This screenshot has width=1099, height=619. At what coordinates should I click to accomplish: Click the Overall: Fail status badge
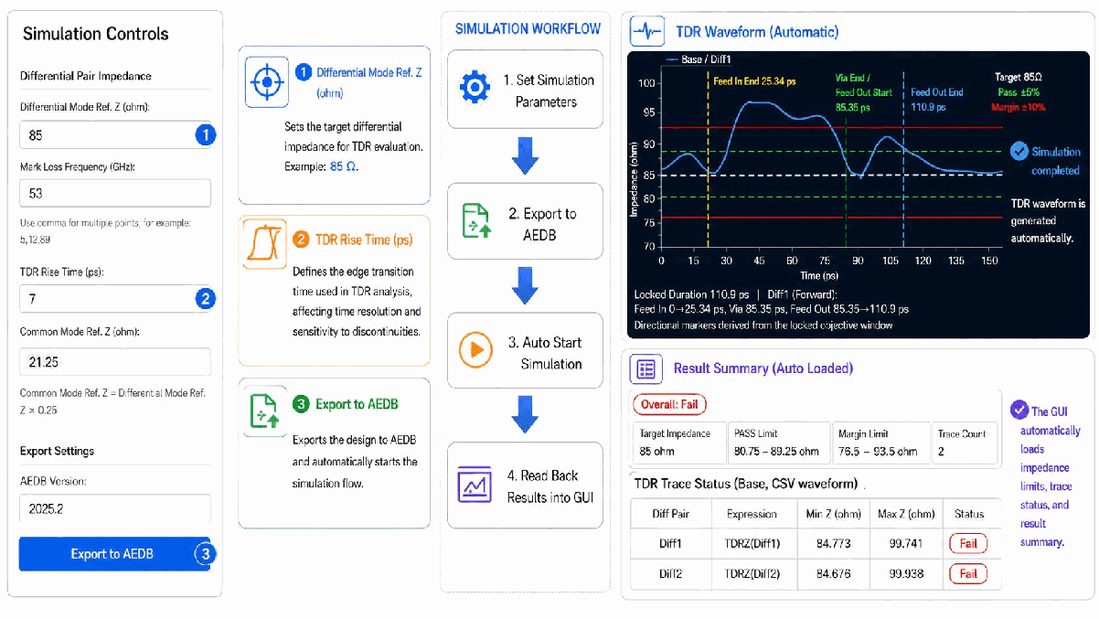tap(669, 404)
